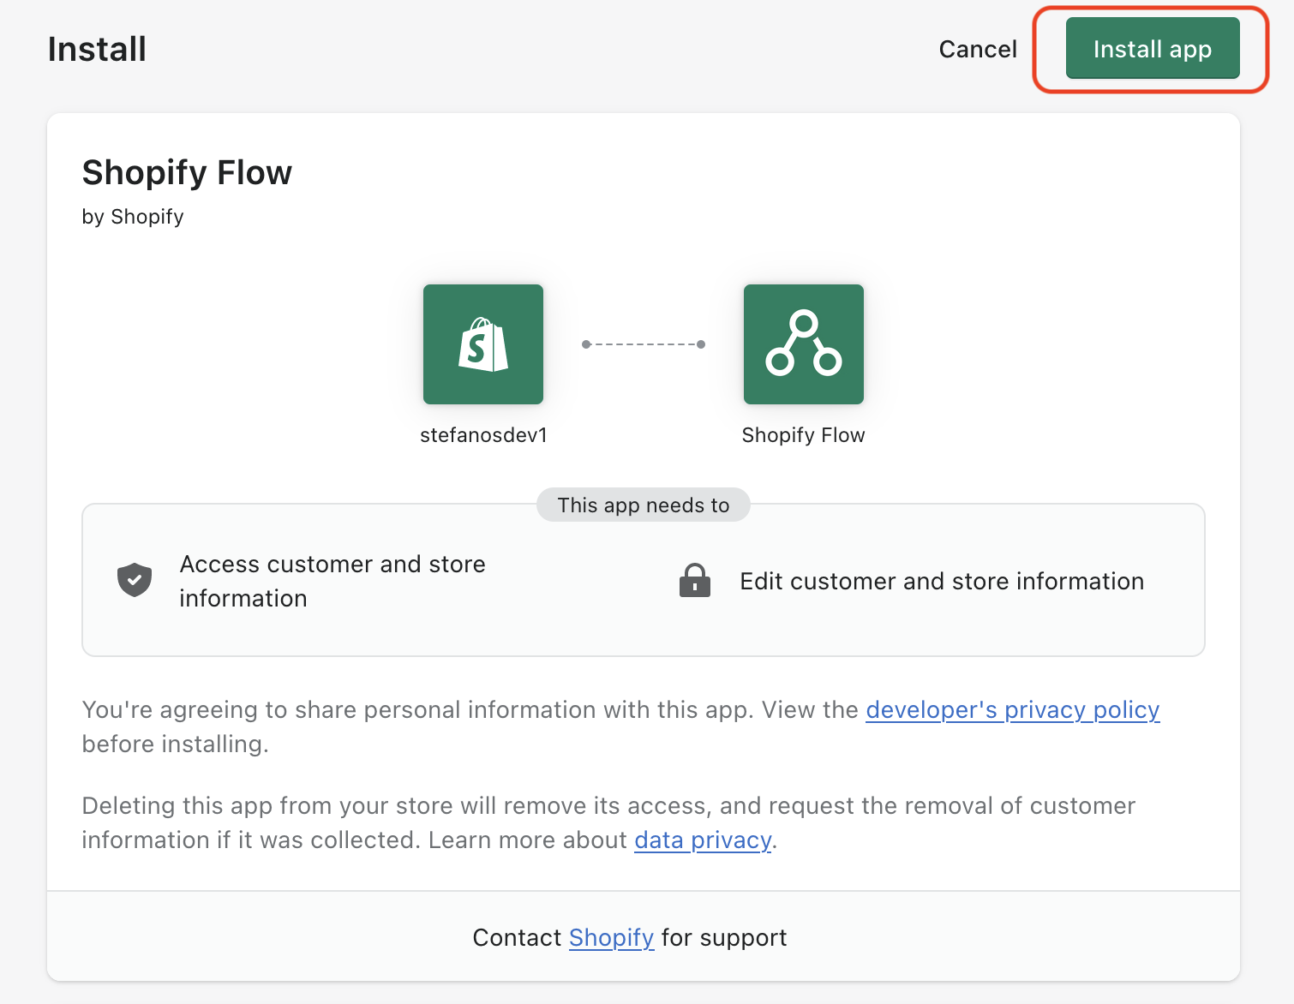Viewport: 1294px width, 1004px height.
Task: Click the "by Shopify" developer text
Action: [x=133, y=217]
